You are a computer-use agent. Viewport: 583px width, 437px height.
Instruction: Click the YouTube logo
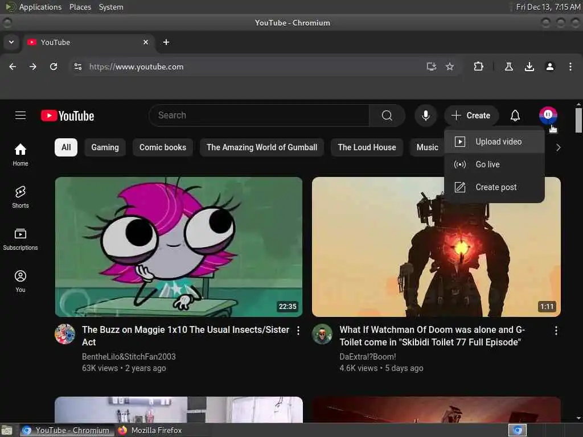click(x=67, y=116)
